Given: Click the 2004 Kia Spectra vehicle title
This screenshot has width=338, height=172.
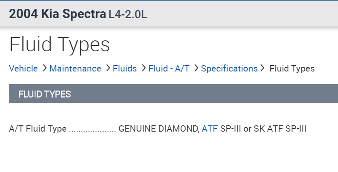Looking at the screenshot, I should (x=57, y=14).
